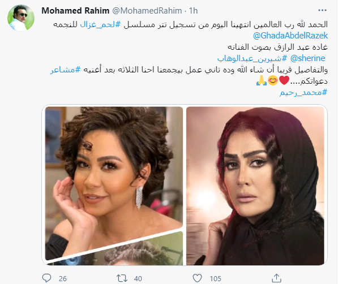Click the #لحم_غزال hashtag
This screenshot has height=284, width=338.
pos(100,25)
